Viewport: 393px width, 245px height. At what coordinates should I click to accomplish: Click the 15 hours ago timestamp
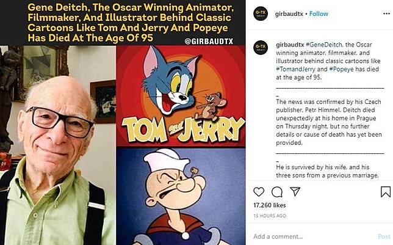(x=270, y=216)
